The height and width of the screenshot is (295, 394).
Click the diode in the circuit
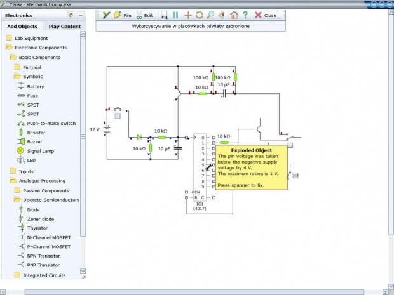[139, 137]
